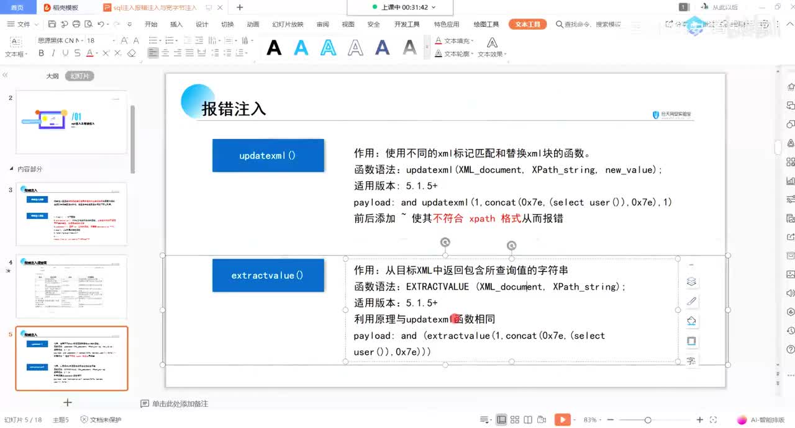Viewport: 795px width, 428px height.
Task: Click the bulleted list icon
Action: [153, 40]
